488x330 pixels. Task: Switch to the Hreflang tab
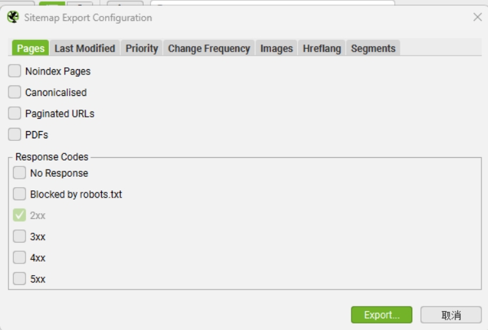322,48
